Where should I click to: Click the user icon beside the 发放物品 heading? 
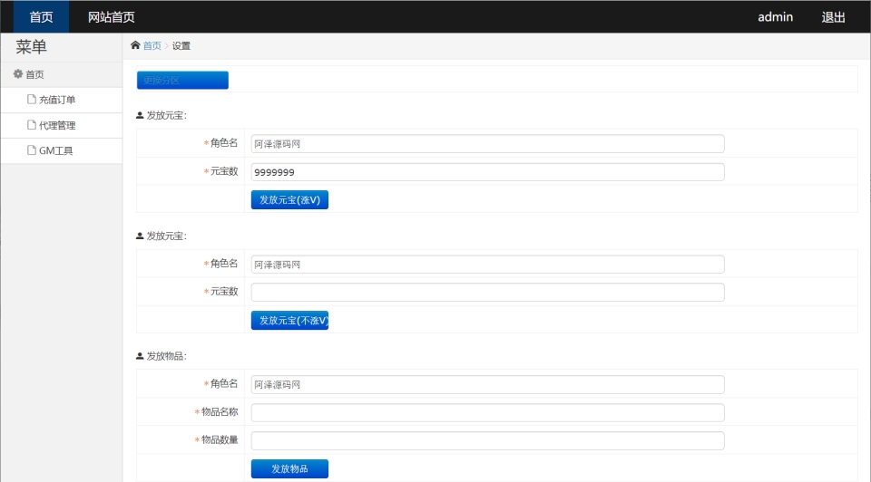coord(140,356)
